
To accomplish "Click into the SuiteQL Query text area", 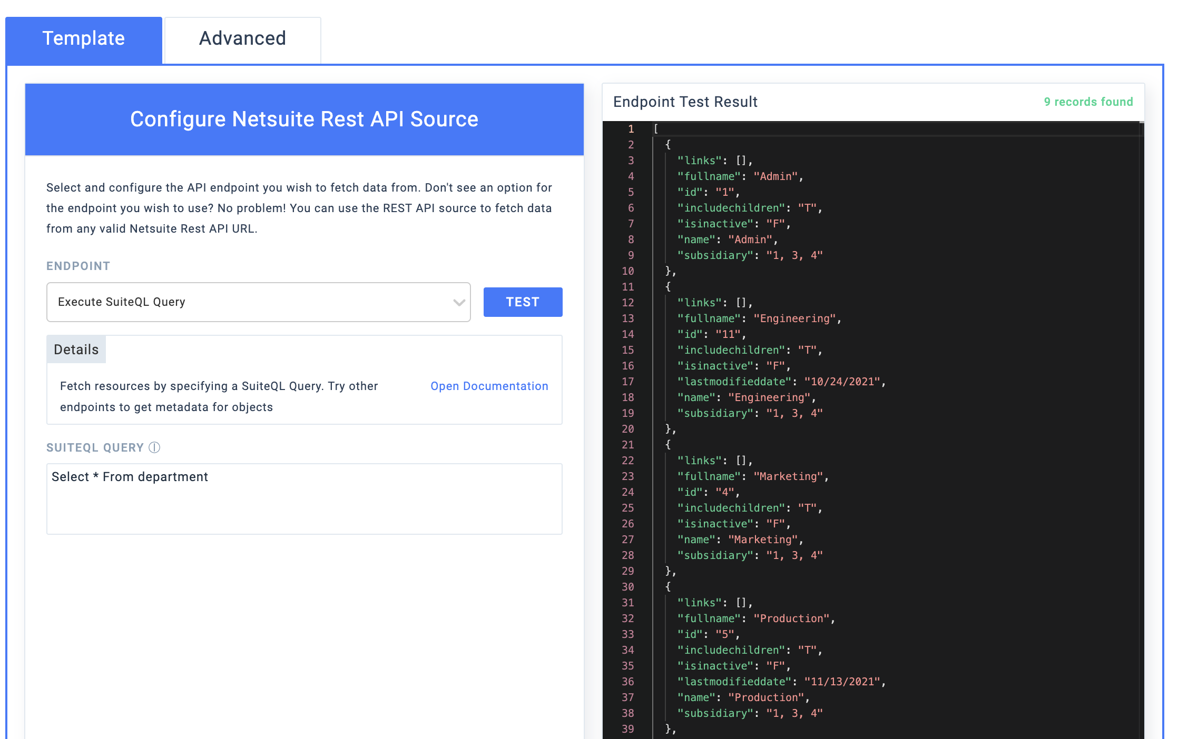I will coord(305,499).
